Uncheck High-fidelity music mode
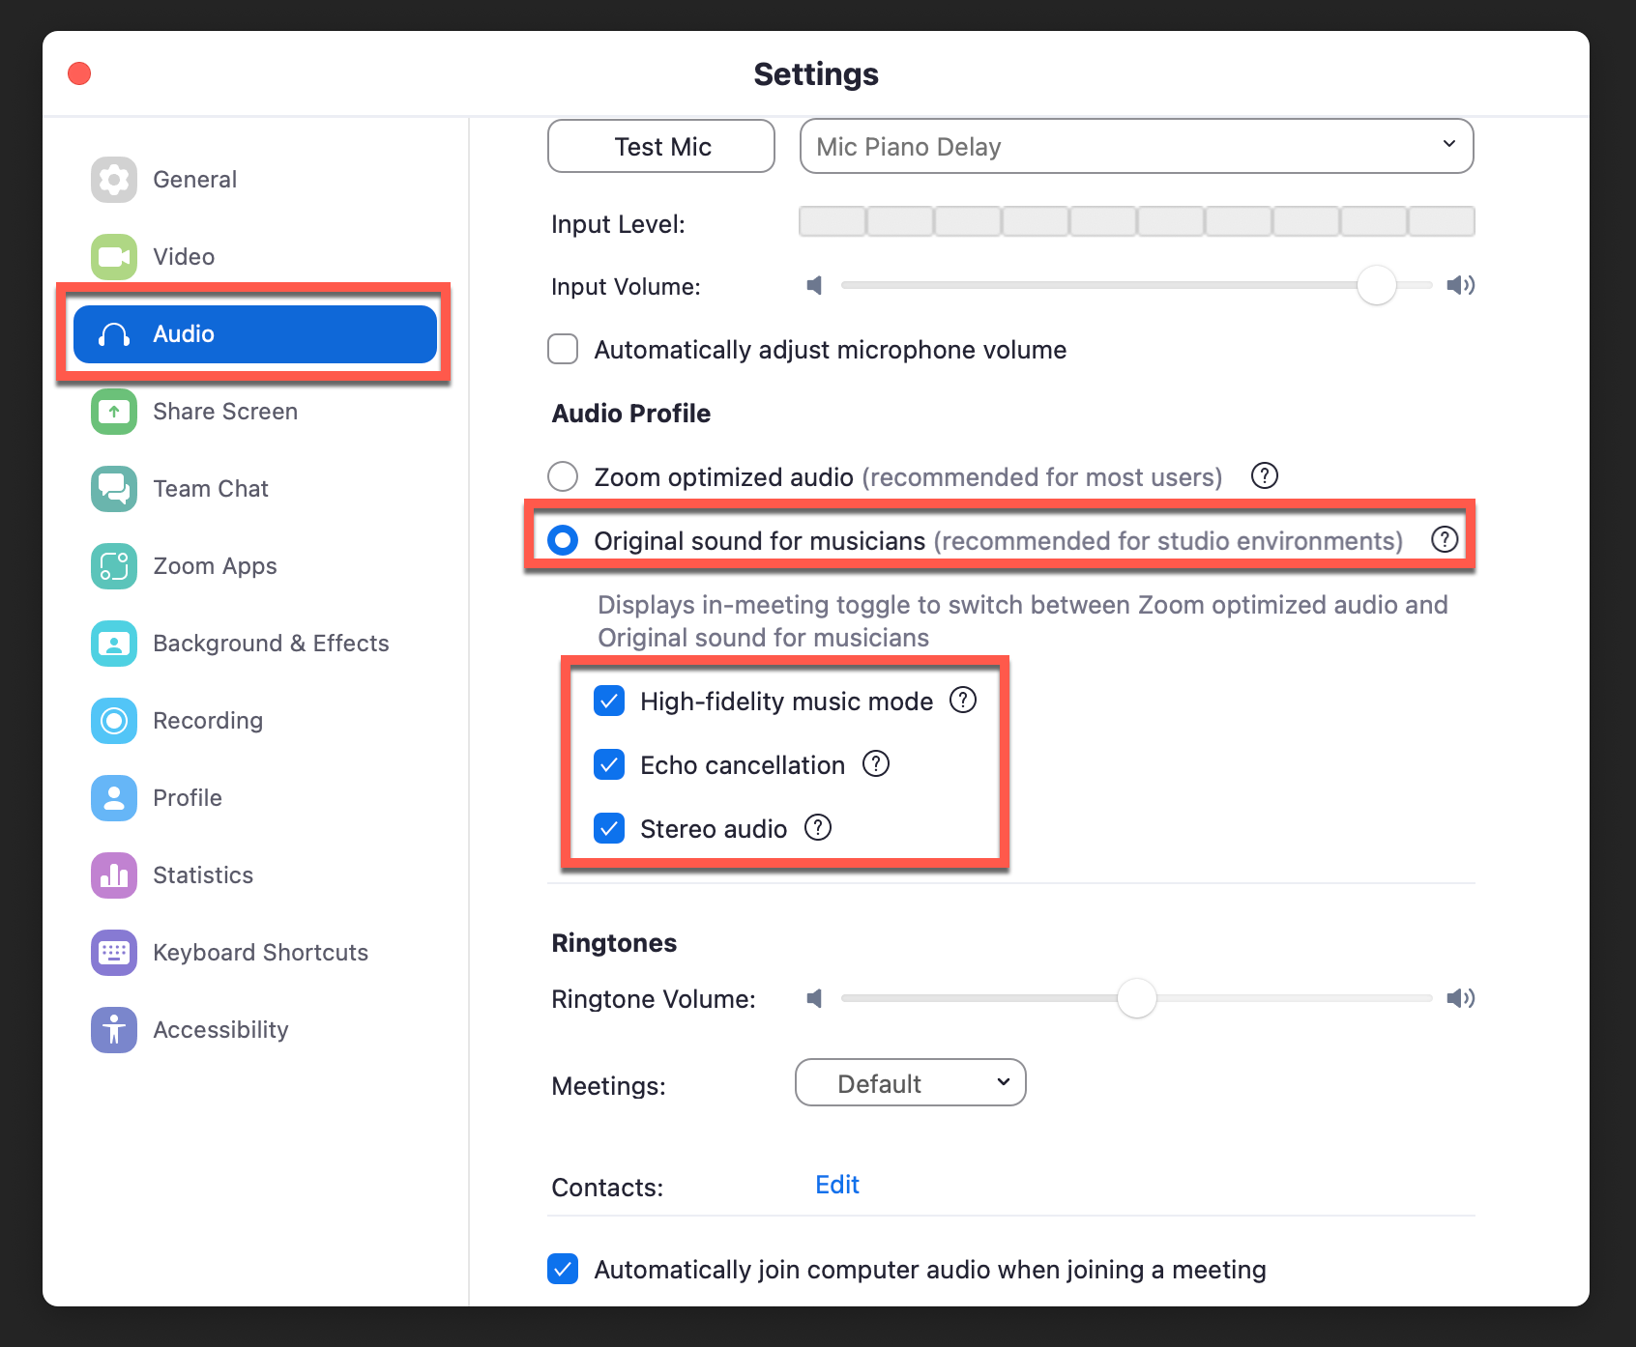This screenshot has height=1347, width=1636. click(x=609, y=701)
